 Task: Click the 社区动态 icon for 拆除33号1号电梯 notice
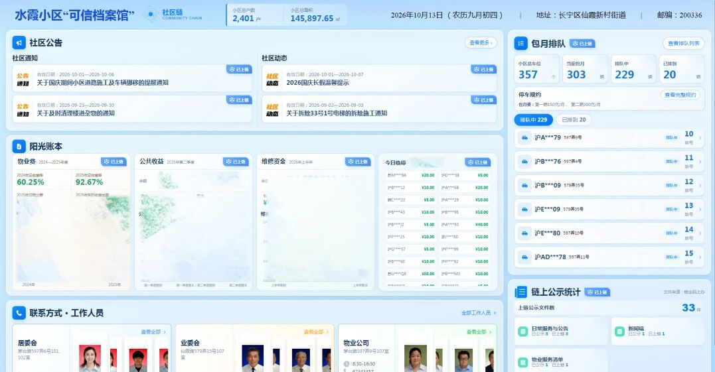click(x=272, y=110)
